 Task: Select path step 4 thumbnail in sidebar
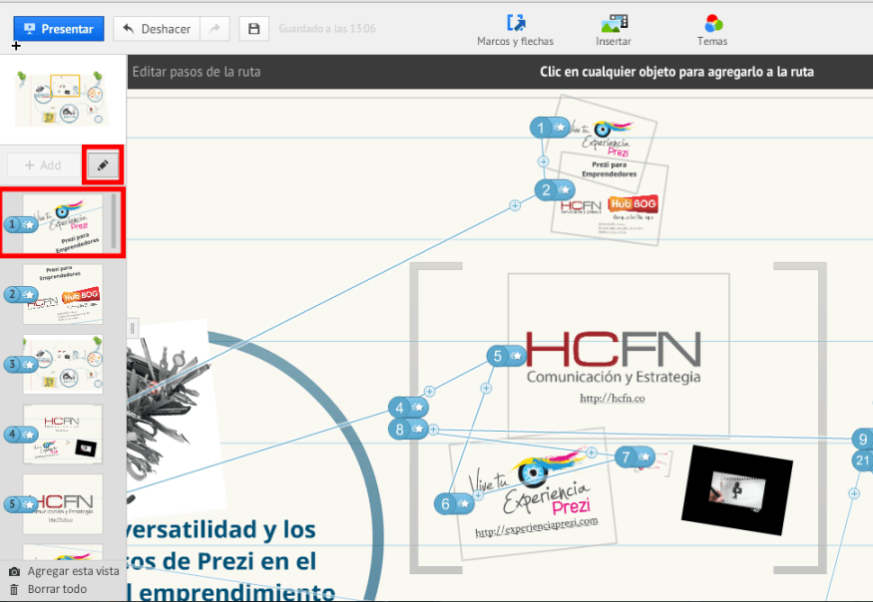62,434
